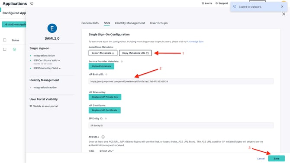The height and width of the screenshot is (163, 290).
Task: Expand the IDP Private Key Valid dropdown arrow
Action: [x=60, y=68]
